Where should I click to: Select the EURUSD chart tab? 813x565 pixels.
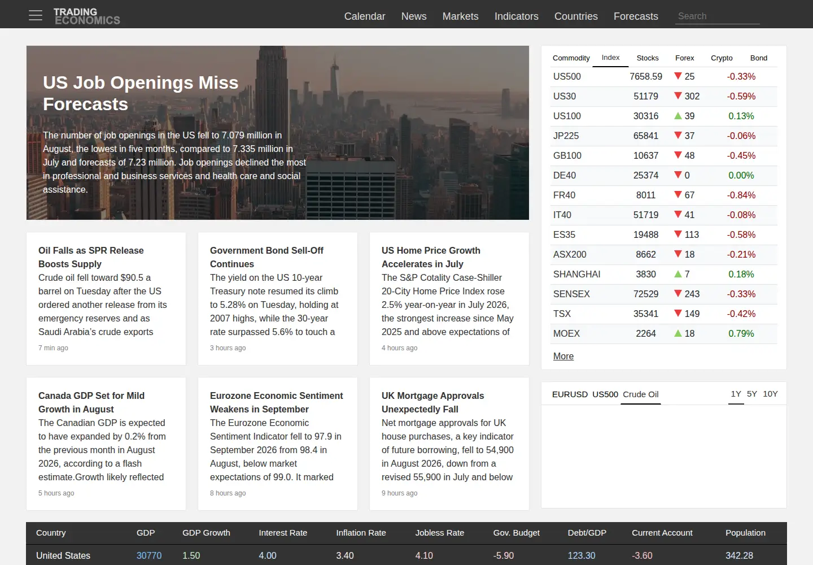(x=570, y=394)
